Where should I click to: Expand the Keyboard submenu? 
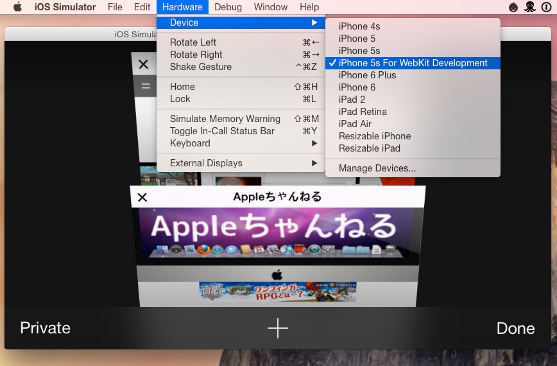point(241,143)
